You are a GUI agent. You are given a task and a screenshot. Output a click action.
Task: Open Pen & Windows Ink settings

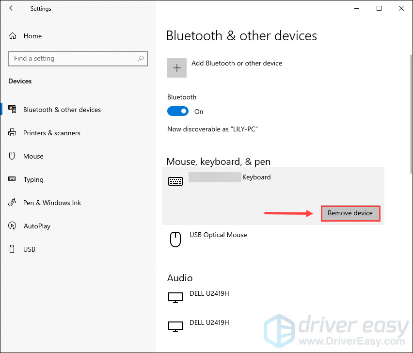click(x=52, y=203)
